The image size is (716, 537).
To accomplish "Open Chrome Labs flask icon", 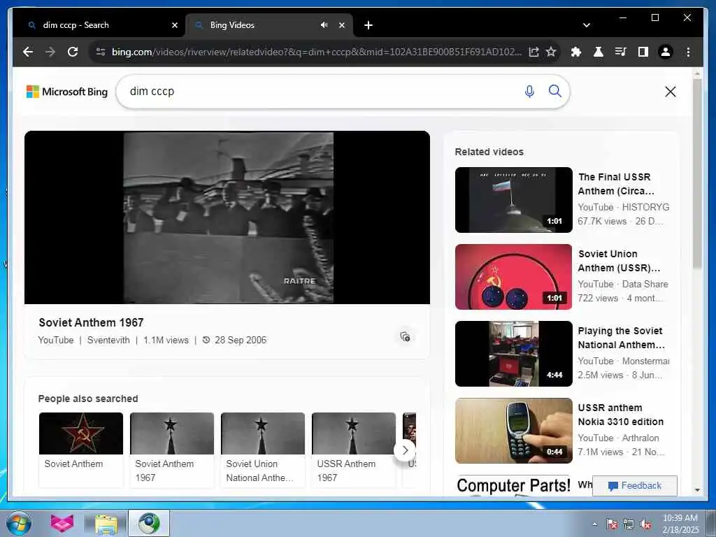I will coord(599,52).
